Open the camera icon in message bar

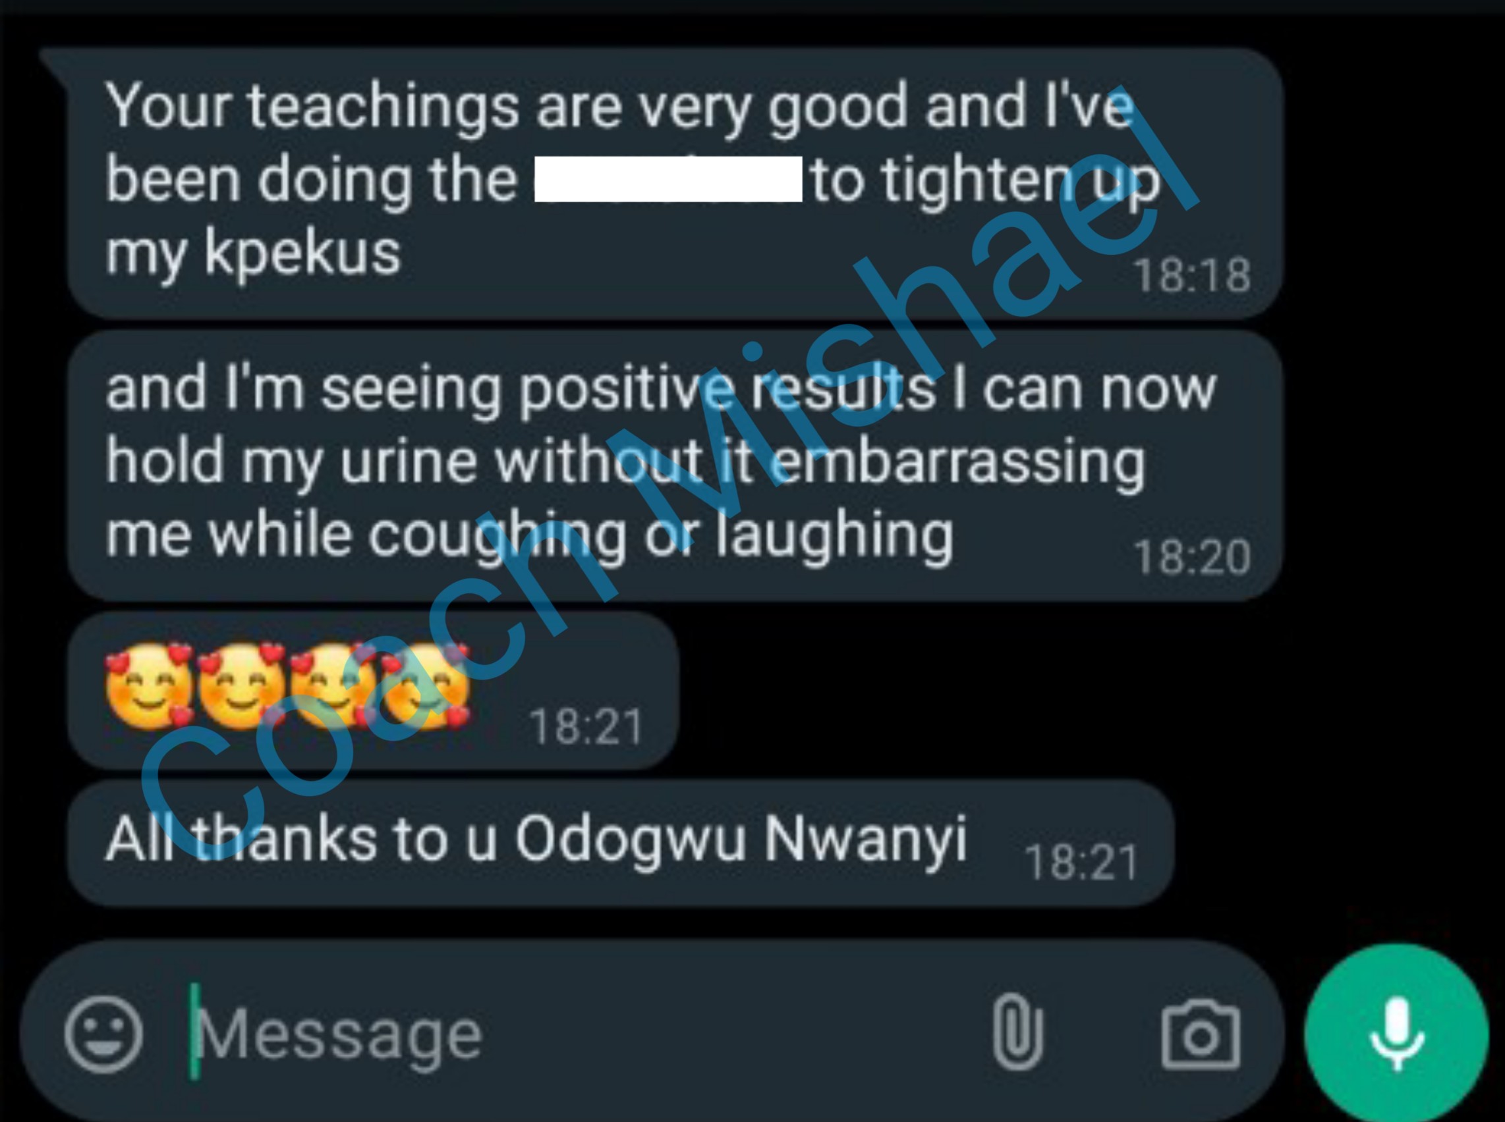[1201, 1034]
